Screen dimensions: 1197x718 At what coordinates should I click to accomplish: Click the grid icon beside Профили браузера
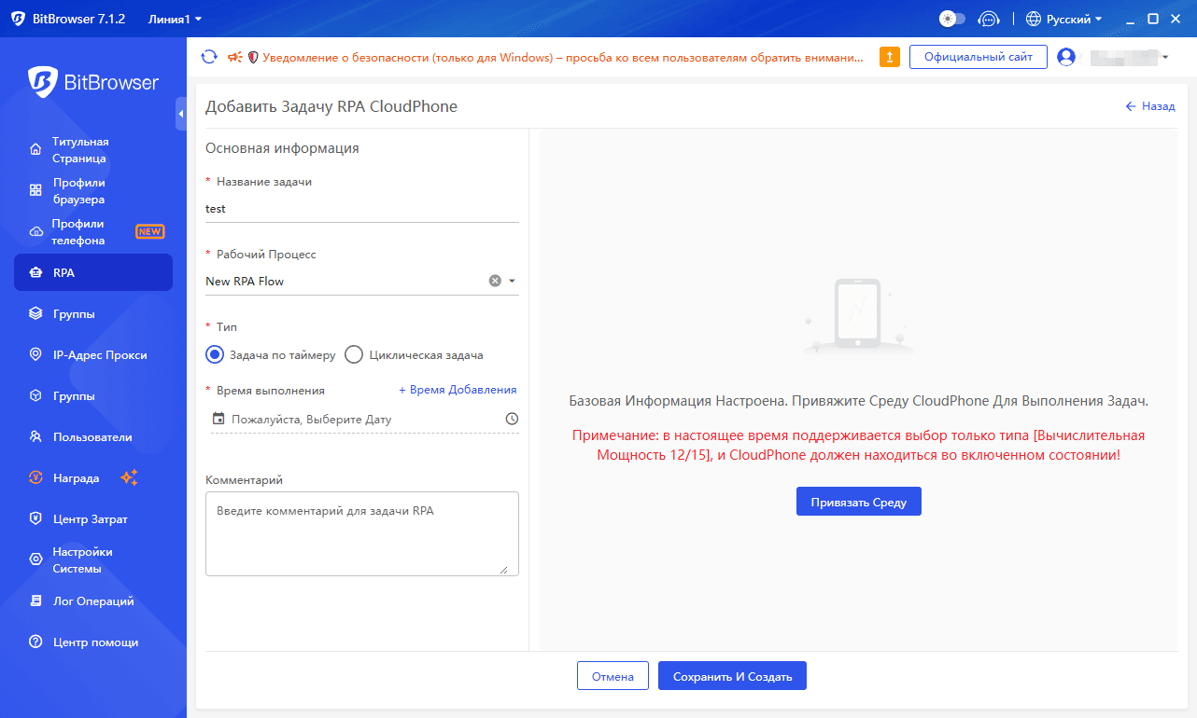(x=35, y=190)
